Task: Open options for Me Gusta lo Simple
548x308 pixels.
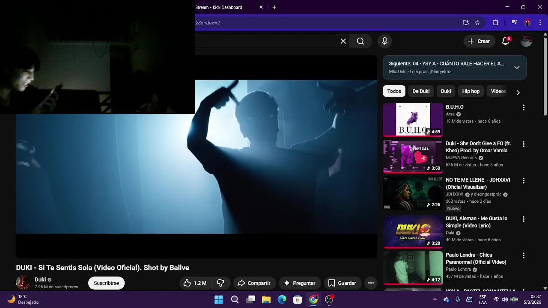Action: (524, 219)
